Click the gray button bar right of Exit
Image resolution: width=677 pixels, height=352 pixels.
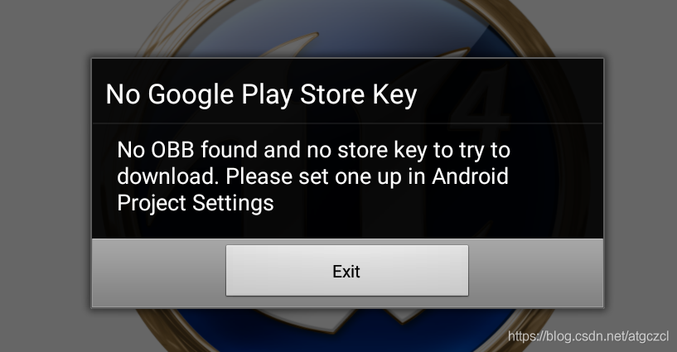tap(536, 272)
